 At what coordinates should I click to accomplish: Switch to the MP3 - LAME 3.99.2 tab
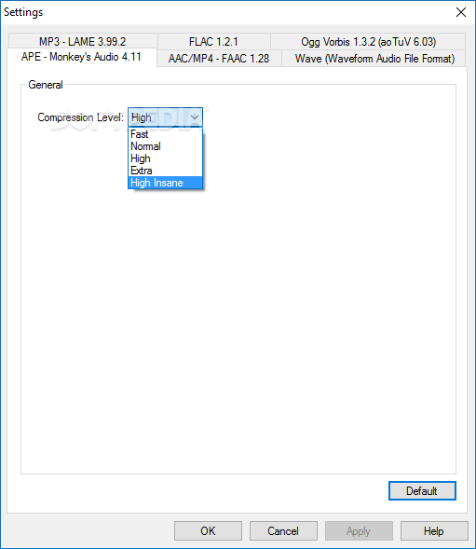(83, 41)
